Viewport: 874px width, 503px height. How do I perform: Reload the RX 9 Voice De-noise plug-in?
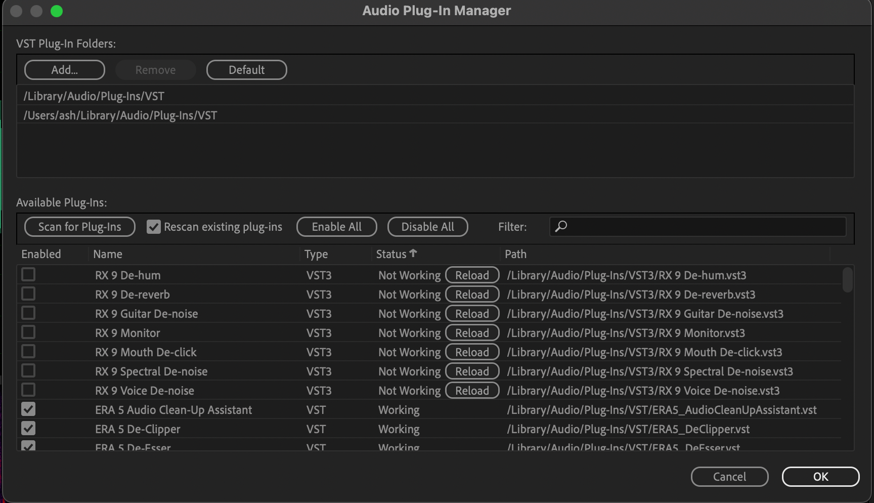472,391
